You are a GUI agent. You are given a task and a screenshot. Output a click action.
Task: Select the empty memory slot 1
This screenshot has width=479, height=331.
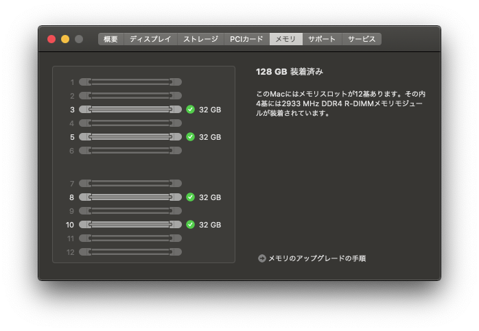pos(130,82)
